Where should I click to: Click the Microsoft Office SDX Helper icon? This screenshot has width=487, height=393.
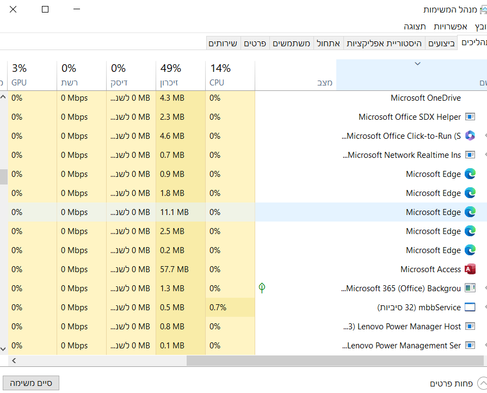tap(470, 117)
